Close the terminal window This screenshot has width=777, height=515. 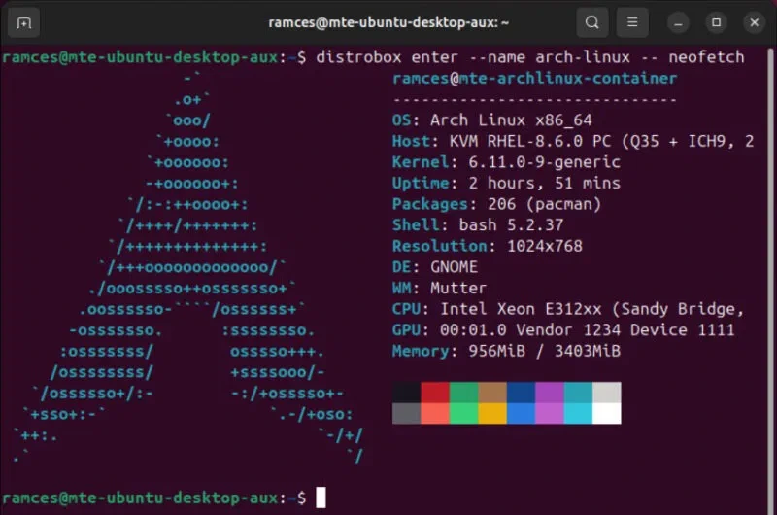pyautogui.click(x=755, y=21)
